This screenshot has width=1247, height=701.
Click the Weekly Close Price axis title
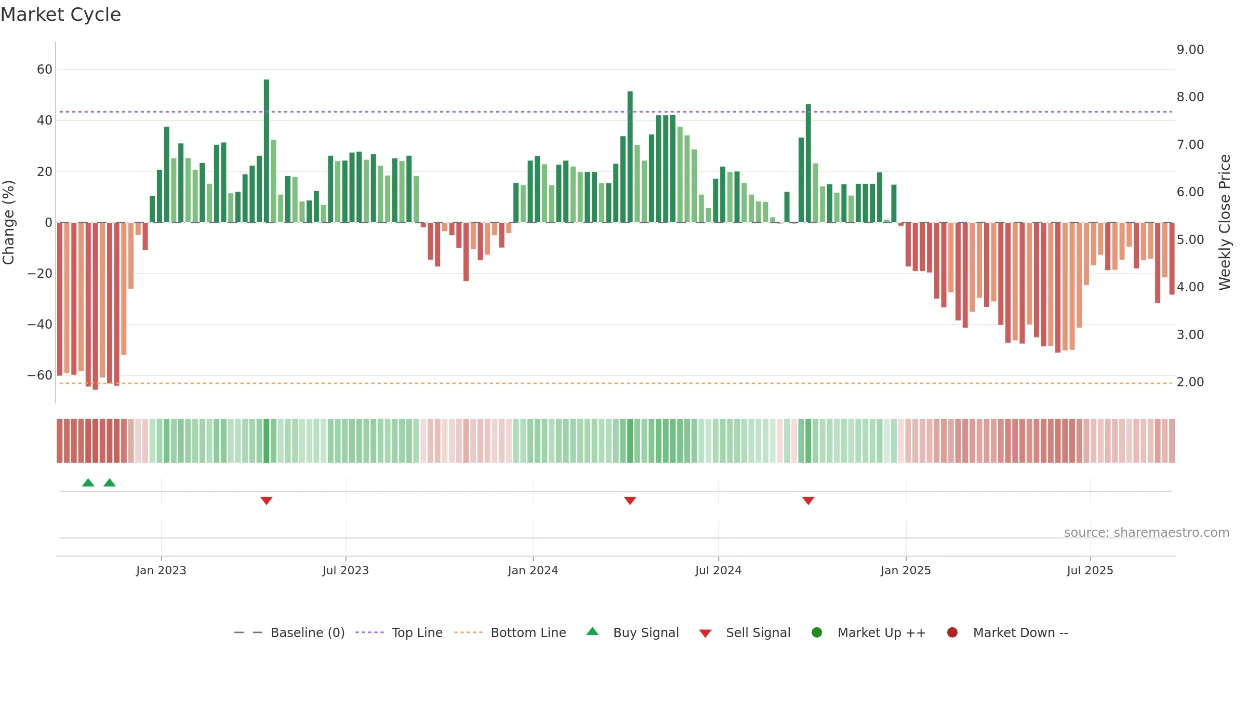(1225, 222)
